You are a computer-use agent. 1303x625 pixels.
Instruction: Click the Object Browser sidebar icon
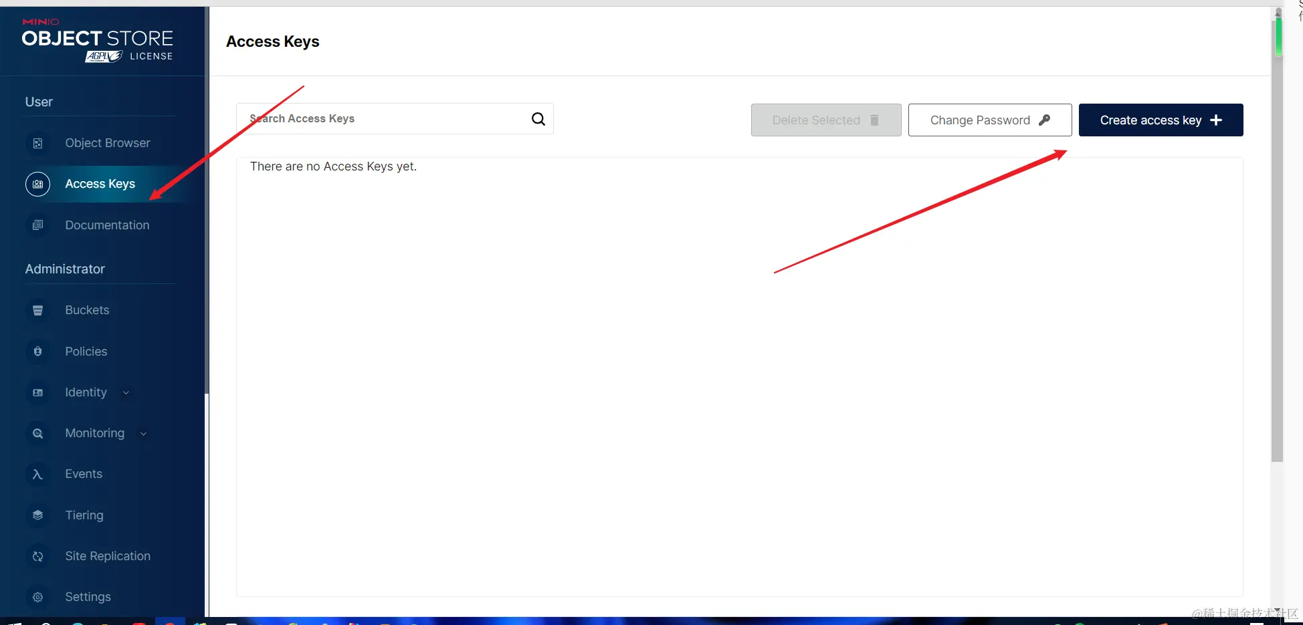coord(37,143)
